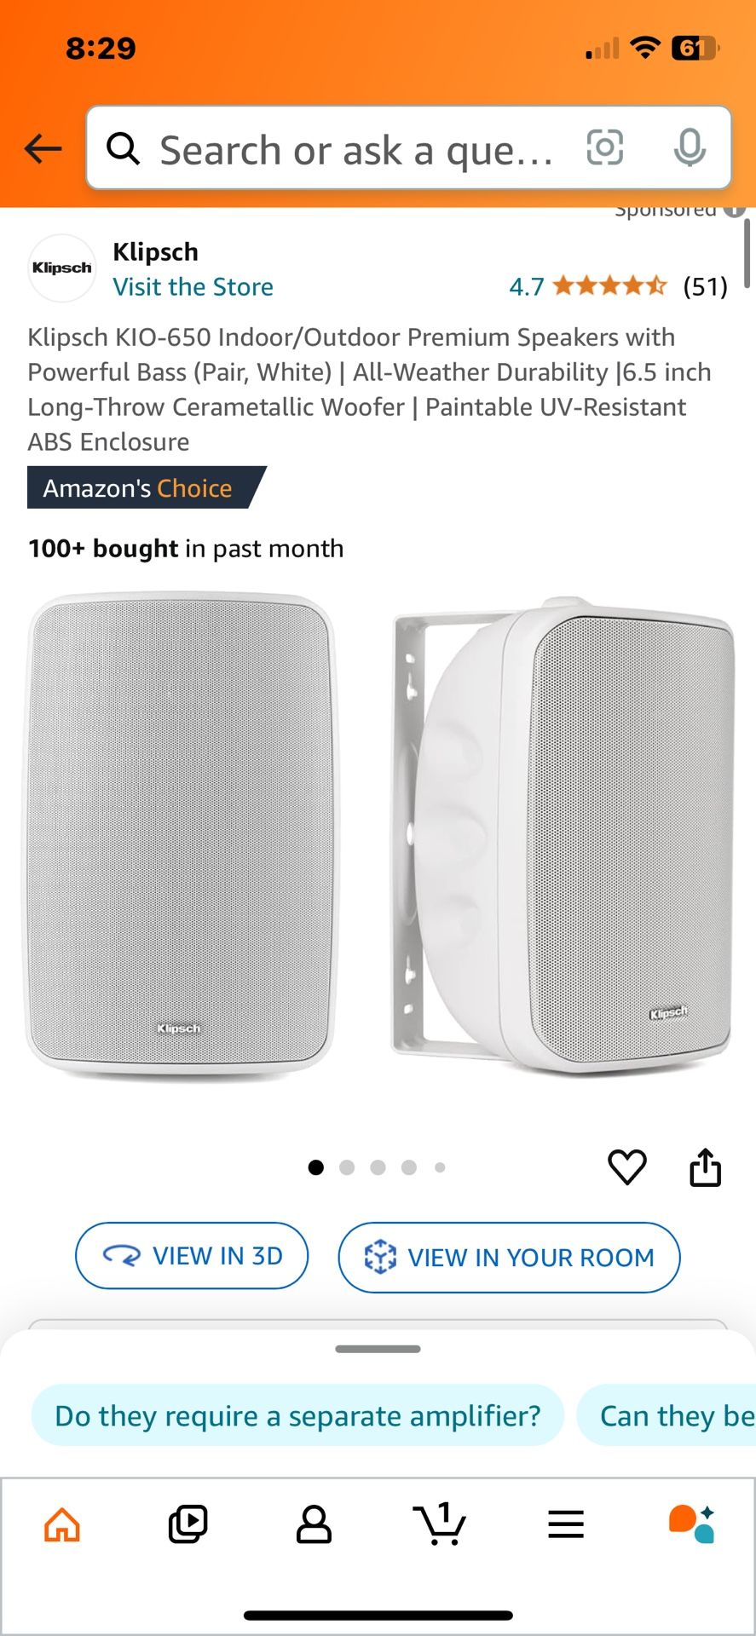Launch Rufus AI assistant icon
Viewport: 756px width, 1636px height.
[x=691, y=1524]
